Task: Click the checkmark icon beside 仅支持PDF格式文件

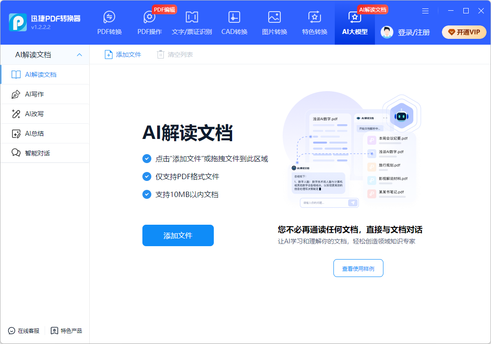Action: [147, 177]
